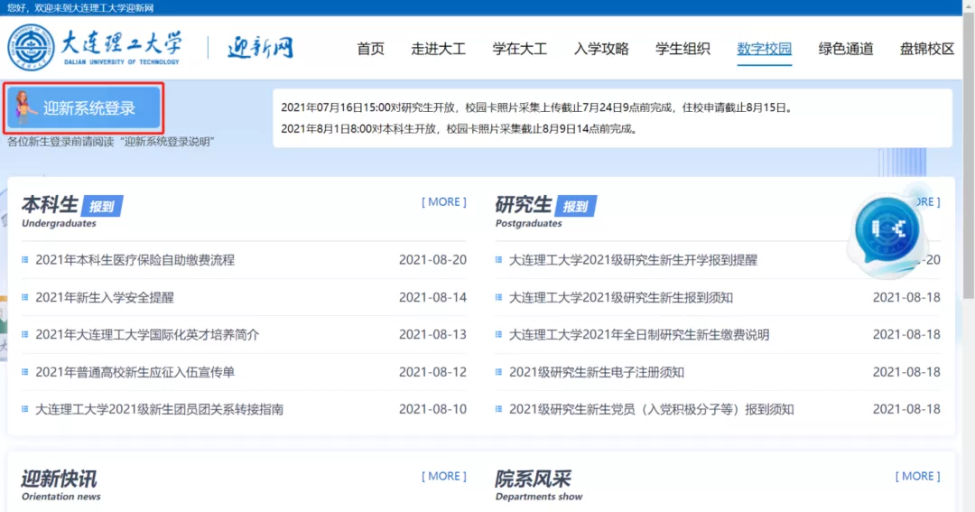
Task: Open 2021年新生入学安全提醒
Action: tap(105, 297)
